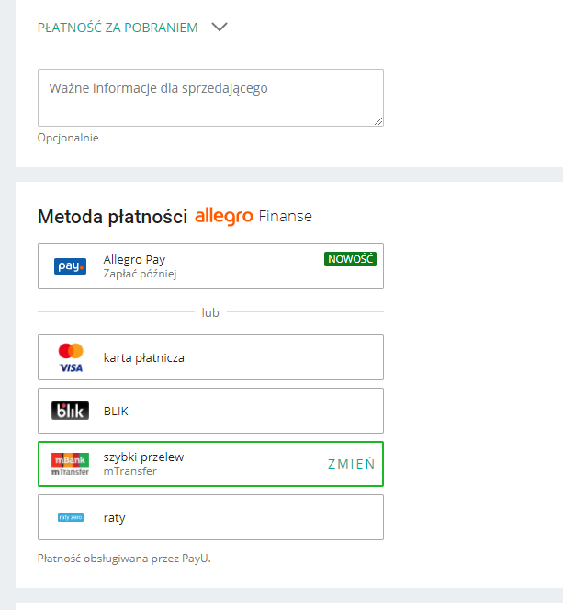The width and height of the screenshot is (563, 610).
Task: Click the Allegro Pay logo icon
Action: (x=70, y=266)
